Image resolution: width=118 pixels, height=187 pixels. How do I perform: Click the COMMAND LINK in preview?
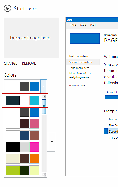click(77, 86)
